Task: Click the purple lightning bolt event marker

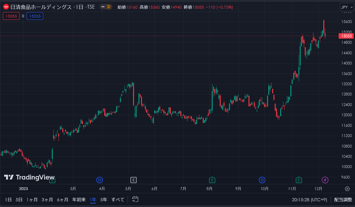Action: [x=325, y=180]
